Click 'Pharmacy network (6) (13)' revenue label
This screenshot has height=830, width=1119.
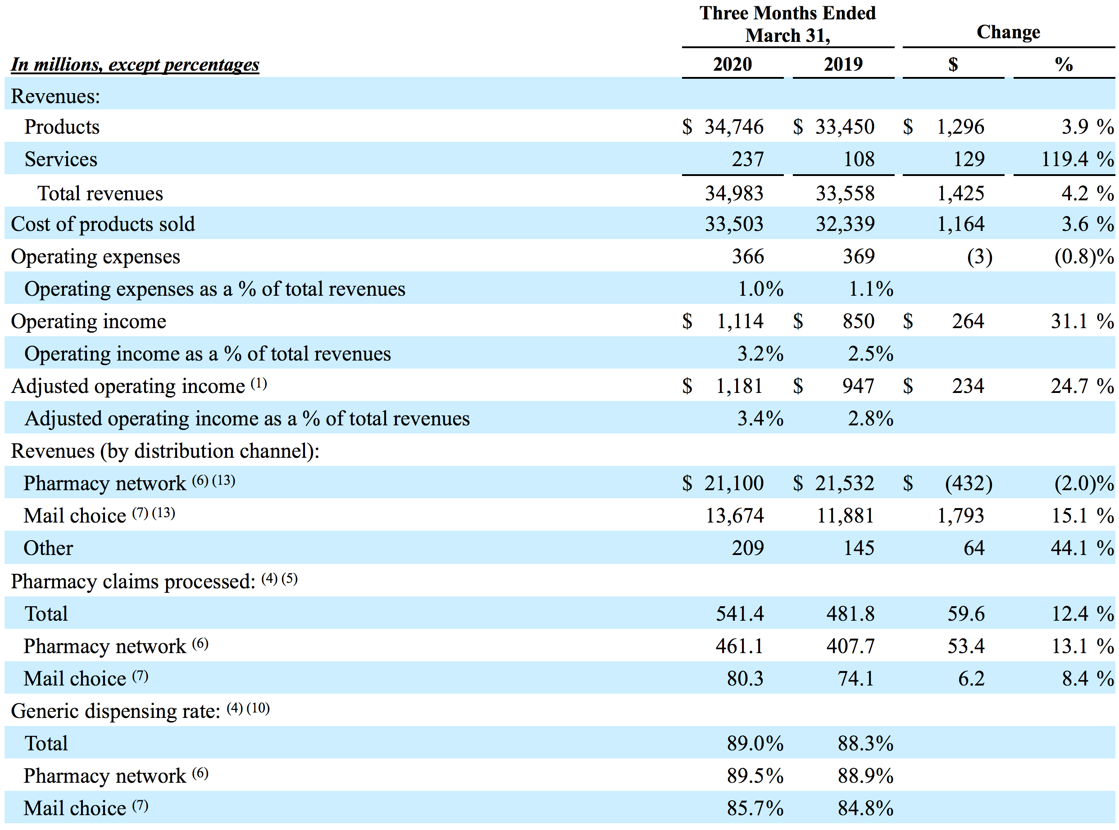pos(130,483)
